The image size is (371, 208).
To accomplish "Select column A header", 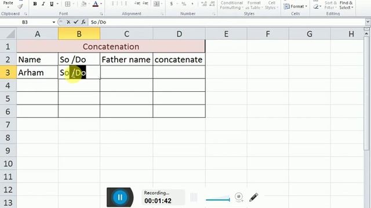I will (37, 34).
